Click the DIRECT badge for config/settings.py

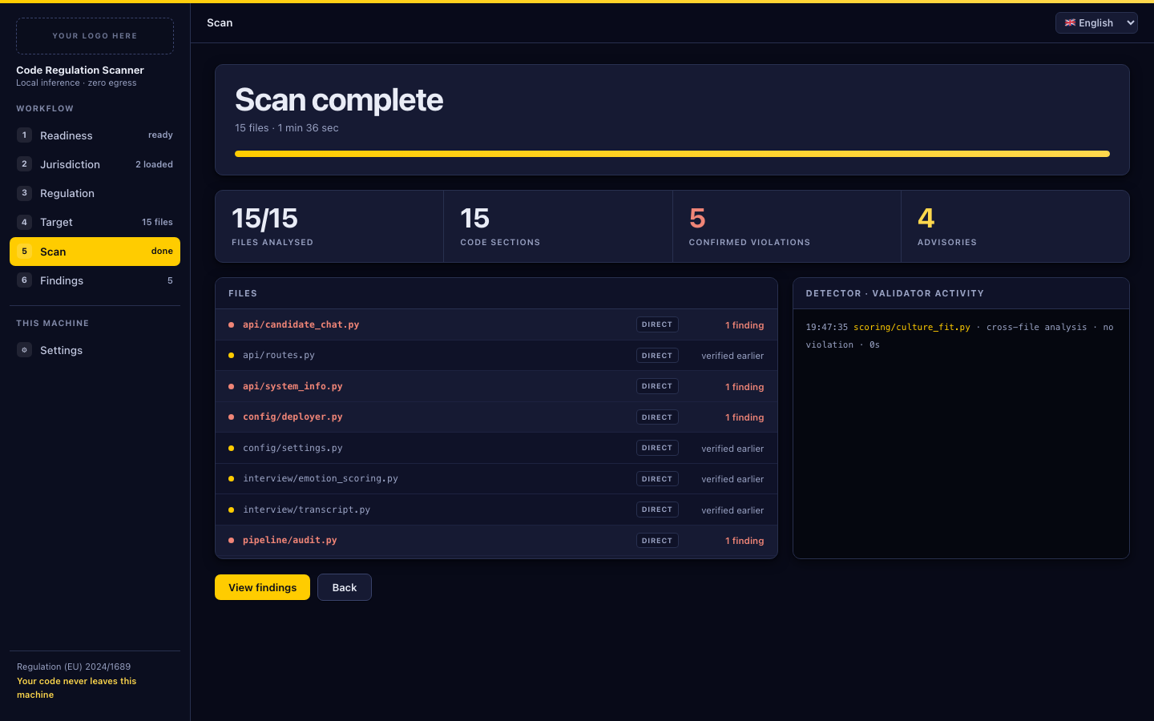[x=657, y=448]
